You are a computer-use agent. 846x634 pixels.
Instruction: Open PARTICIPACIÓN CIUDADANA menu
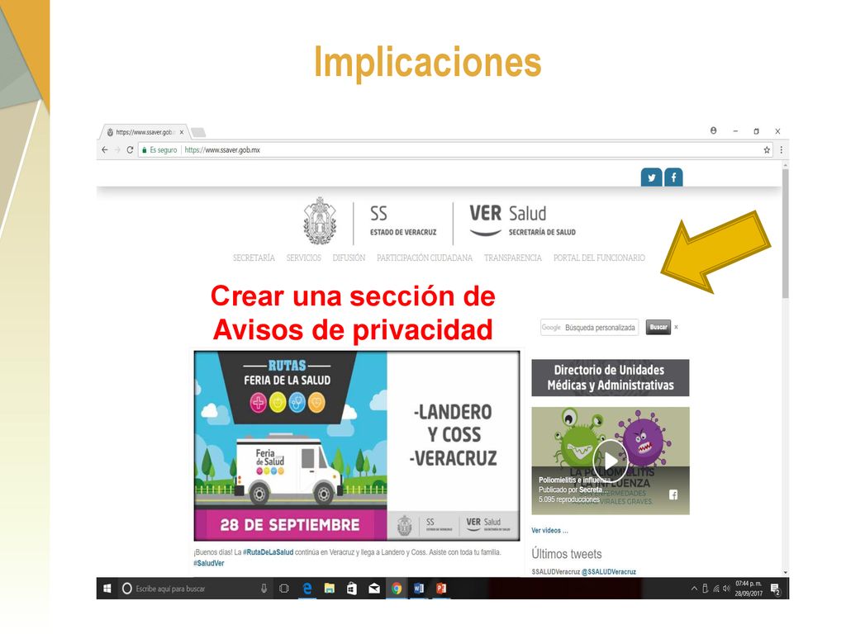425,258
